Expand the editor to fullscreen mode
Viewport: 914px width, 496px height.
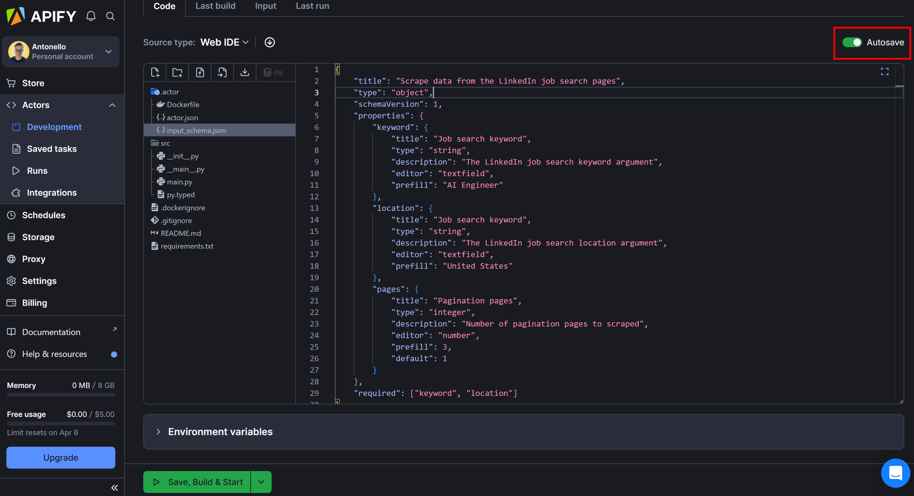tap(884, 72)
